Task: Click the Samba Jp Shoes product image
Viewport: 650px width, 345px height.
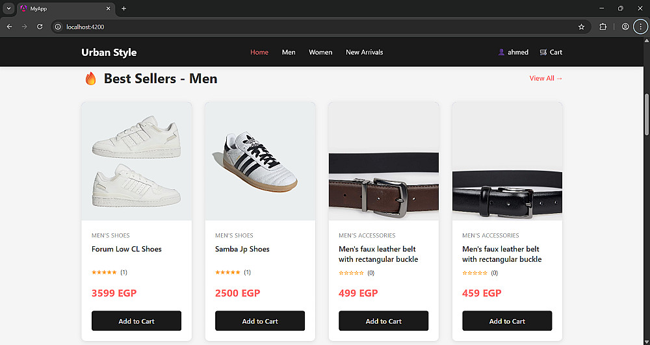Action: click(260, 161)
